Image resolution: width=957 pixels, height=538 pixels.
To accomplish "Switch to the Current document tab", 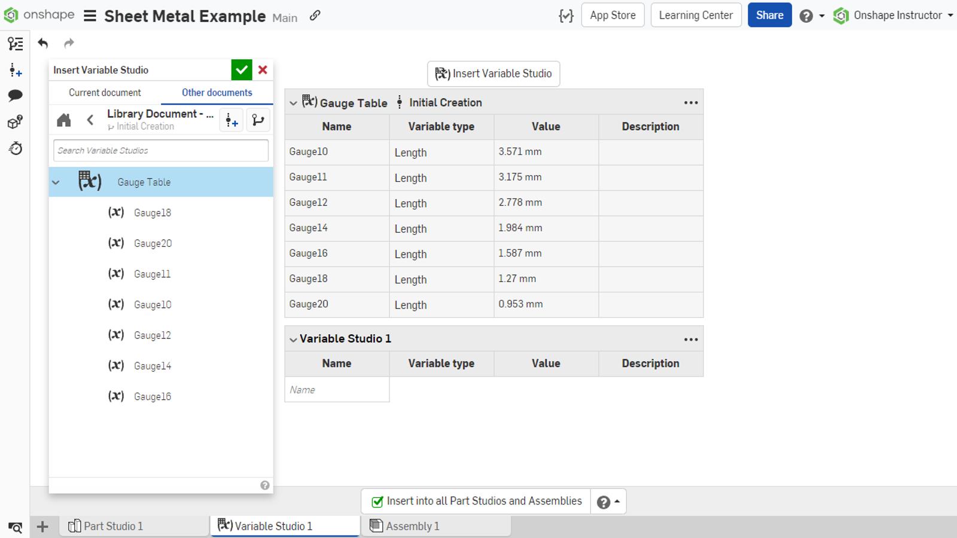I will [105, 93].
